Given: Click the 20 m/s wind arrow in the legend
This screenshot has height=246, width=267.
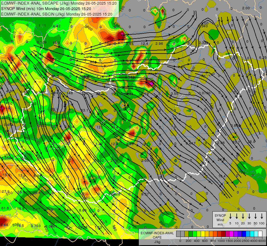Looking at the screenshot, I should [243, 216].
